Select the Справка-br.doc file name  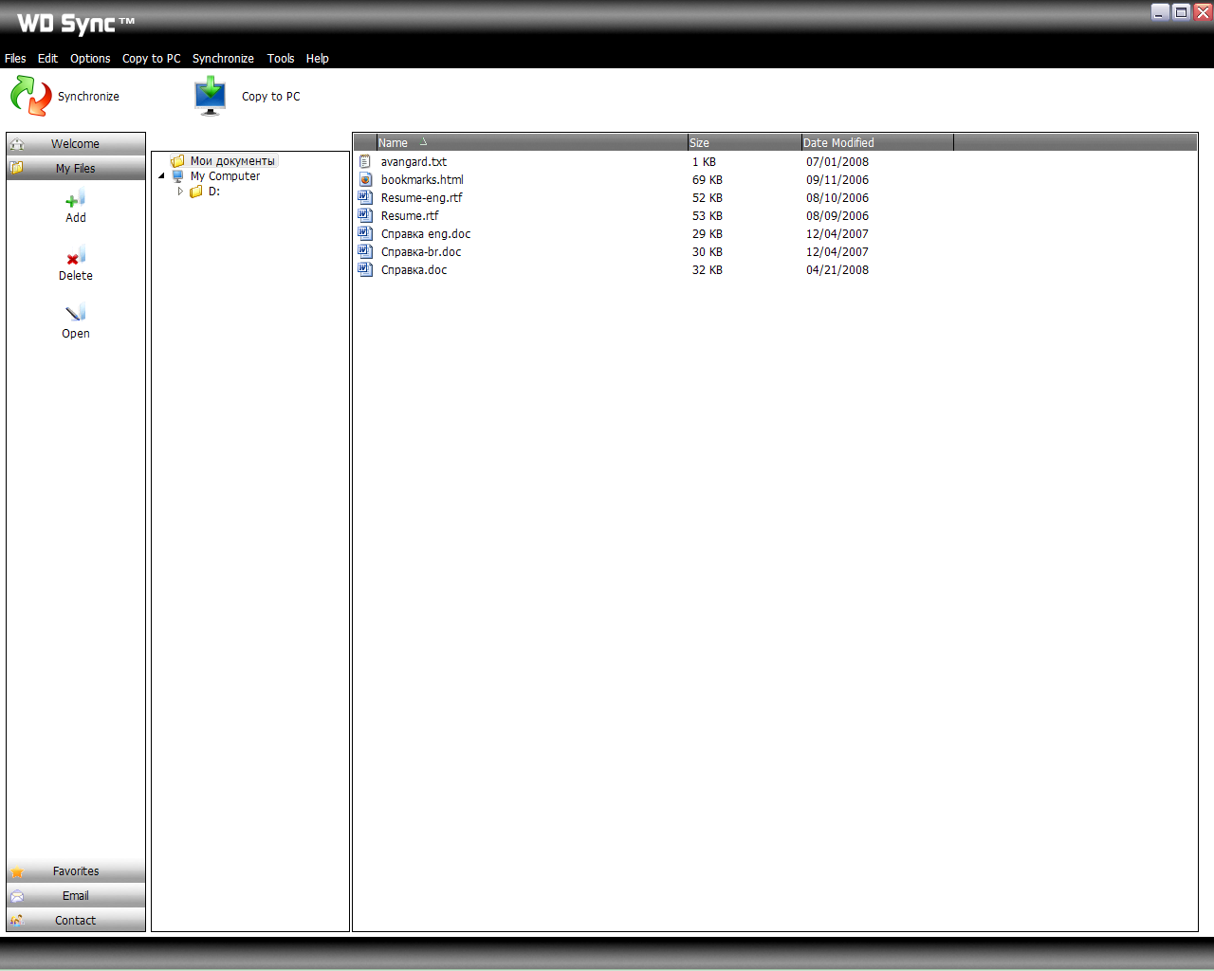point(421,252)
